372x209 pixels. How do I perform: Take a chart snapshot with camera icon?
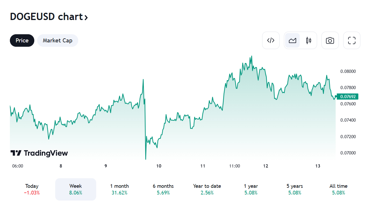[330, 40]
